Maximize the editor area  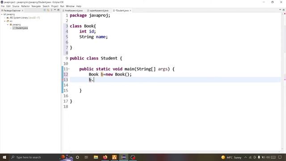[x=284, y=10]
